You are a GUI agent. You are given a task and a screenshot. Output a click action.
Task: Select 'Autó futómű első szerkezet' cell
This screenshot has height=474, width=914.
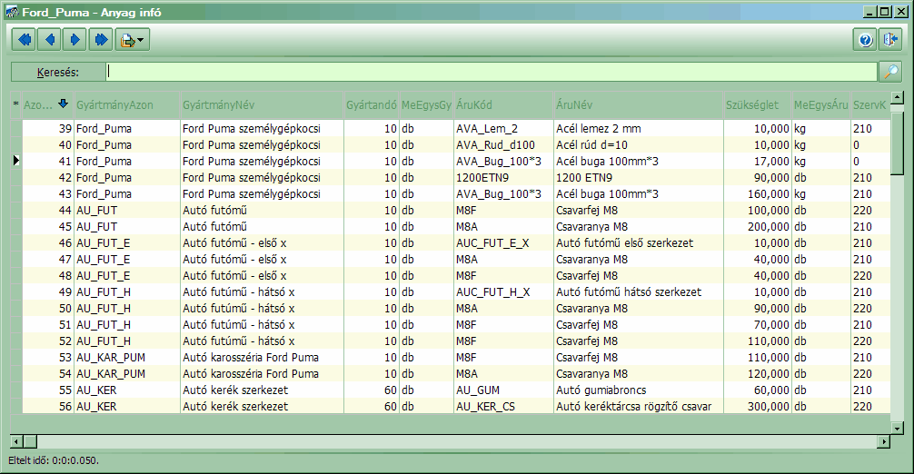coord(639,242)
